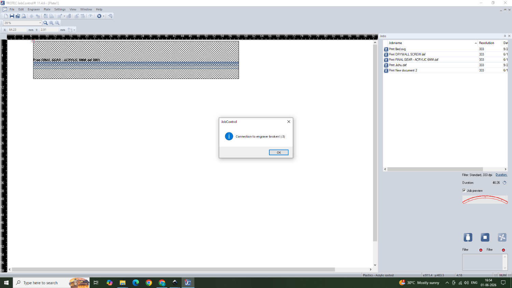Click the Open folder toolbar icon

pyautogui.click(x=18, y=16)
